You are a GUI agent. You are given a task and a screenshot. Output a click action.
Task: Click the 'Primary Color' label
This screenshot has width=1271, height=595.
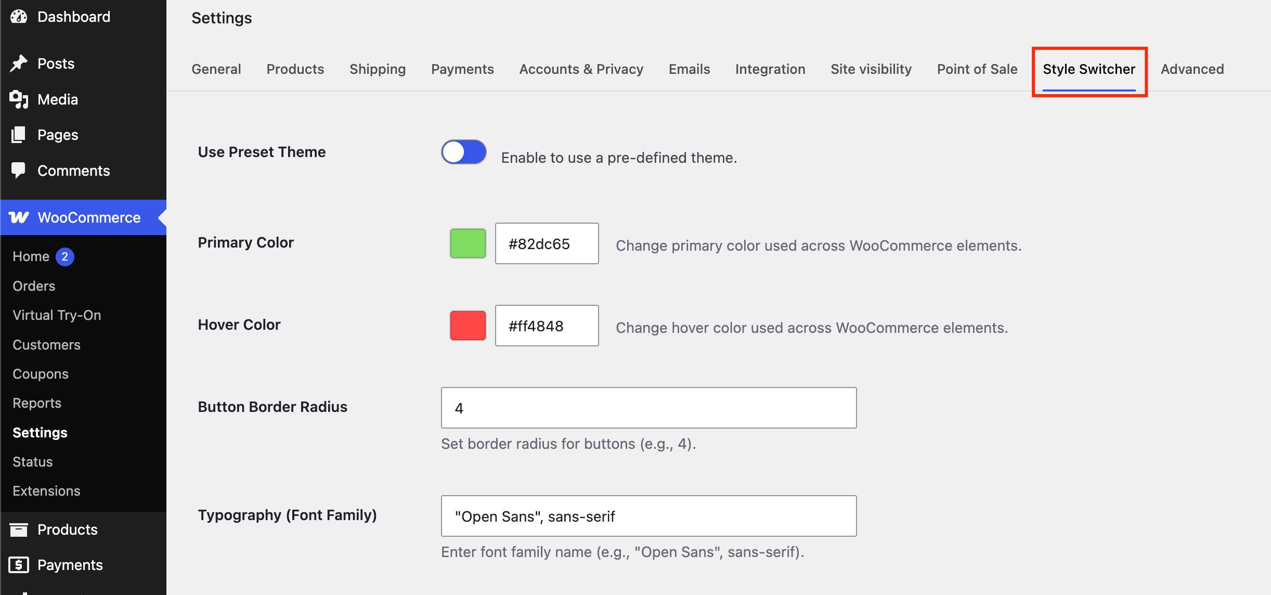245,242
